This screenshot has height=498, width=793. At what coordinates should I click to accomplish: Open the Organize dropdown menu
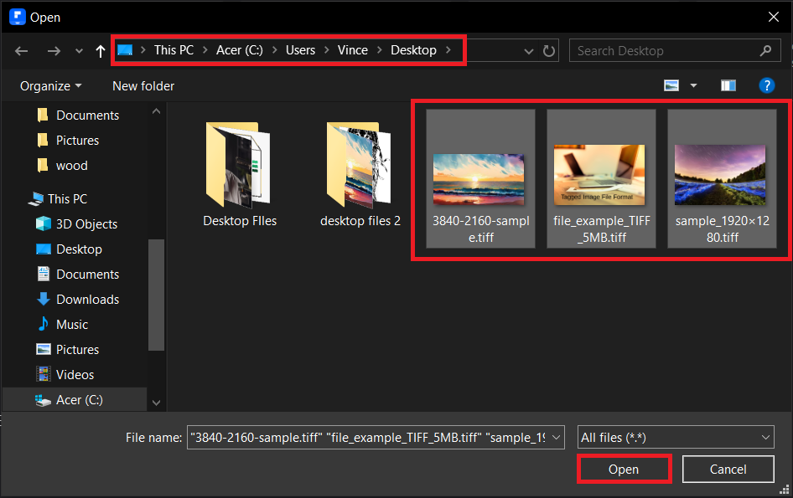click(x=49, y=85)
